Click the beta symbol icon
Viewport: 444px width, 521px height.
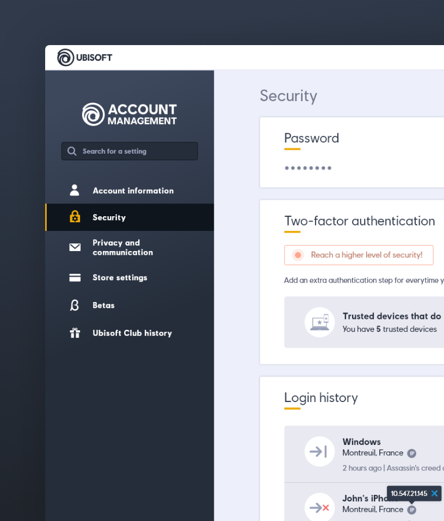pos(75,305)
